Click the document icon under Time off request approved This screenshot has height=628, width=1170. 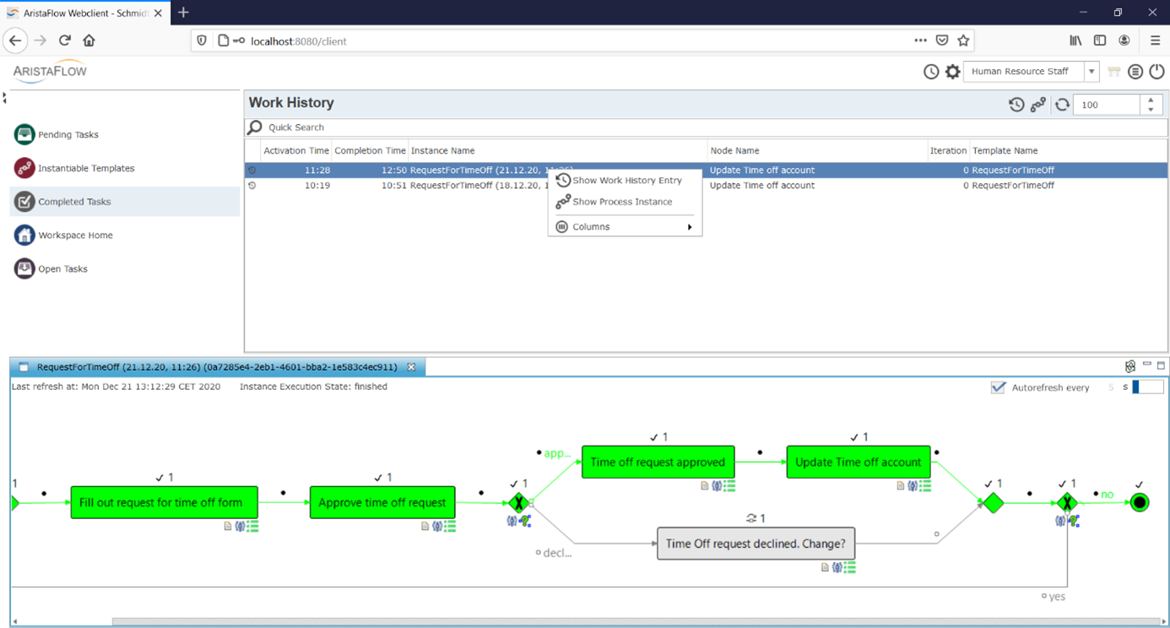point(705,485)
